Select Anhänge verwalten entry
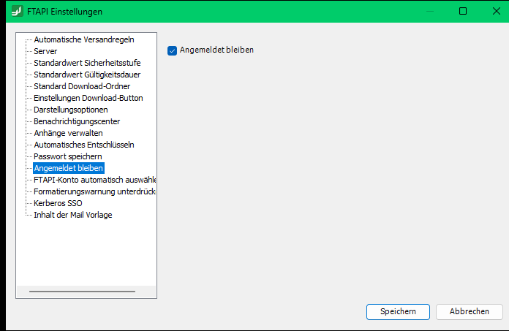 (x=68, y=133)
